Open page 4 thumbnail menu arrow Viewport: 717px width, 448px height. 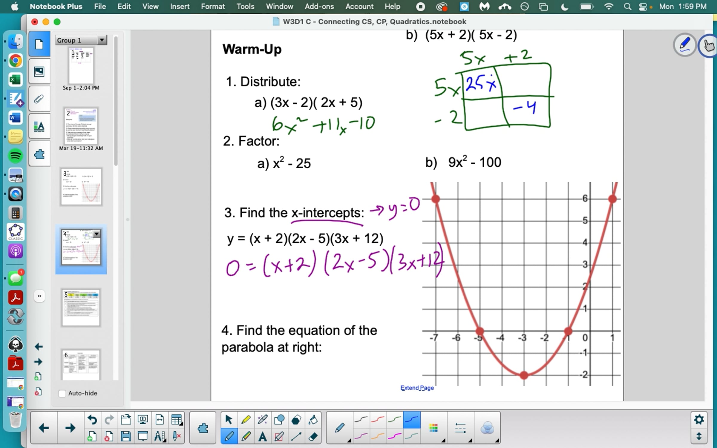pyautogui.click(x=97, y=234)
